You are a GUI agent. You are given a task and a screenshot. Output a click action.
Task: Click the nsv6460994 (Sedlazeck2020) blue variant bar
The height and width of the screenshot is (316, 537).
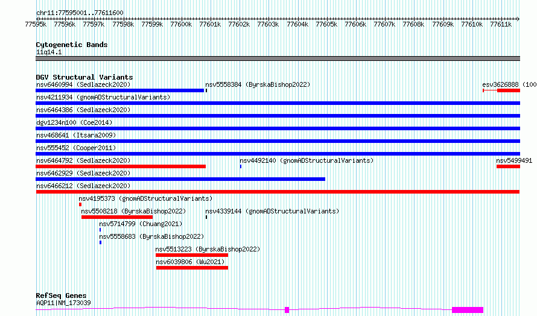[x=120, y=90]
